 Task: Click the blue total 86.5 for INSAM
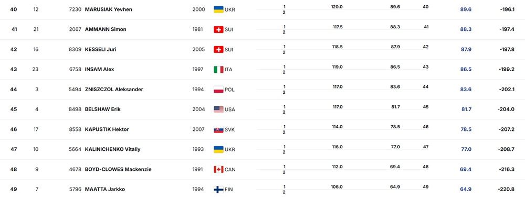click(466, 70)
